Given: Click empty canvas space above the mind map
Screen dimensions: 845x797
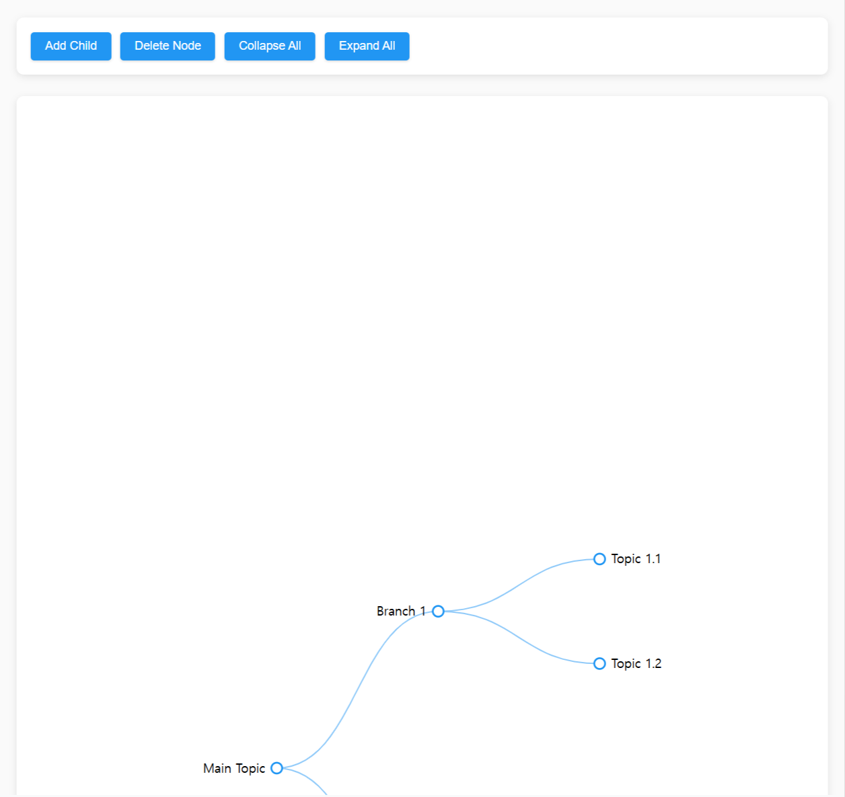Looking at the screenshot, I should coord(422,302).
